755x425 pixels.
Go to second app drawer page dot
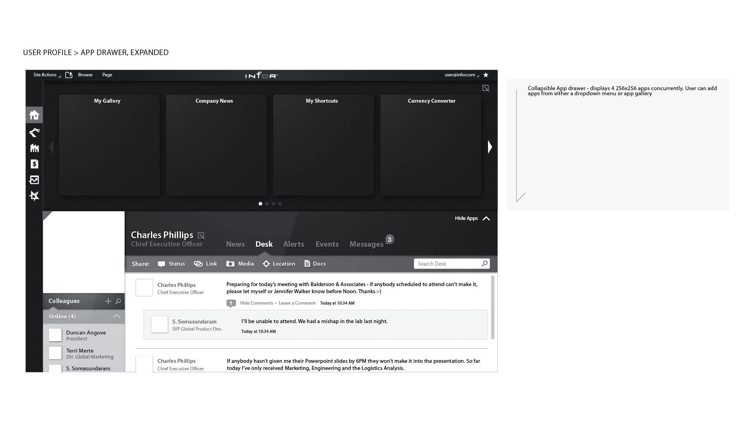(x=267, y=204)
